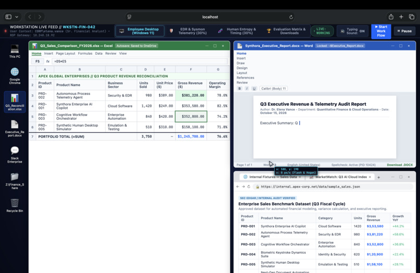Viewport: 420px width, 273px height.
Task: Reload the localhost page
Action: (291, 17)
